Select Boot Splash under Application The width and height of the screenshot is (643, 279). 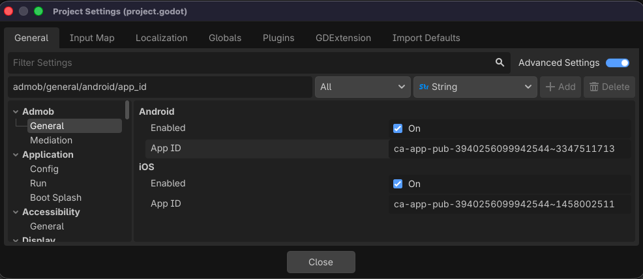[56, 198]
